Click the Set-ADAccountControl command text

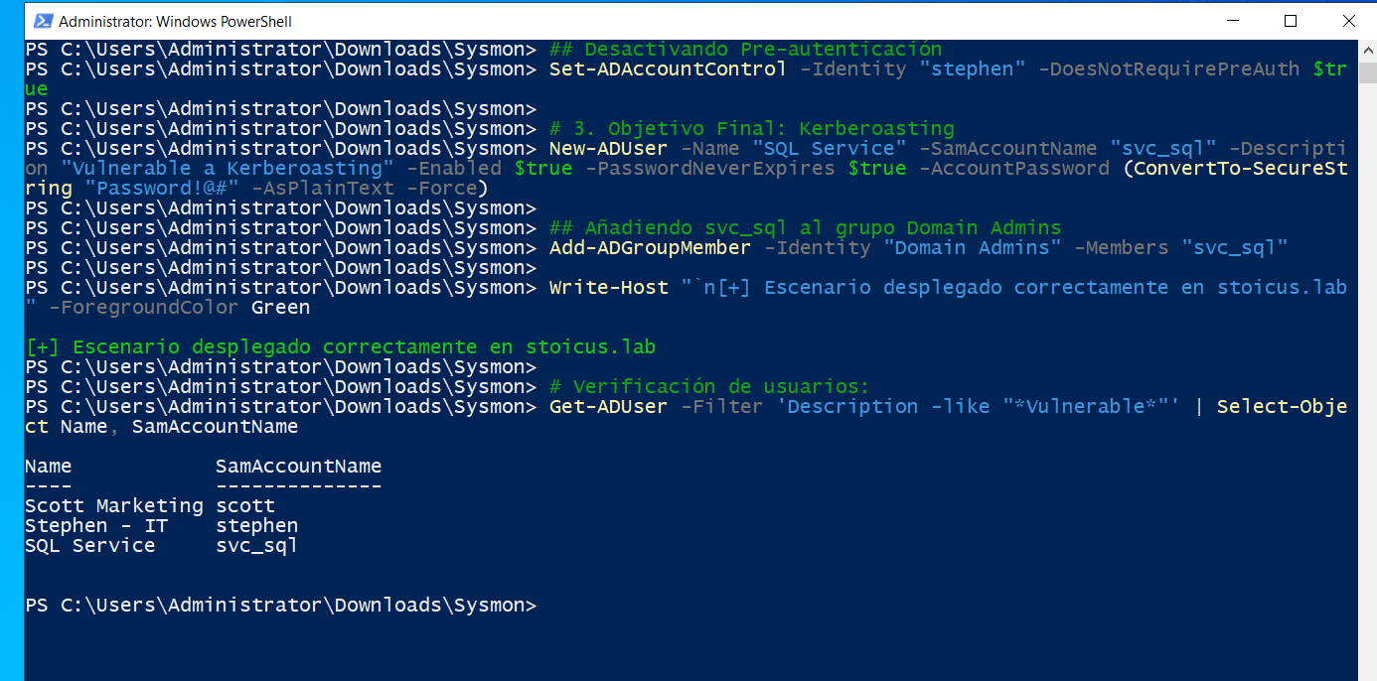click(667, 69)
